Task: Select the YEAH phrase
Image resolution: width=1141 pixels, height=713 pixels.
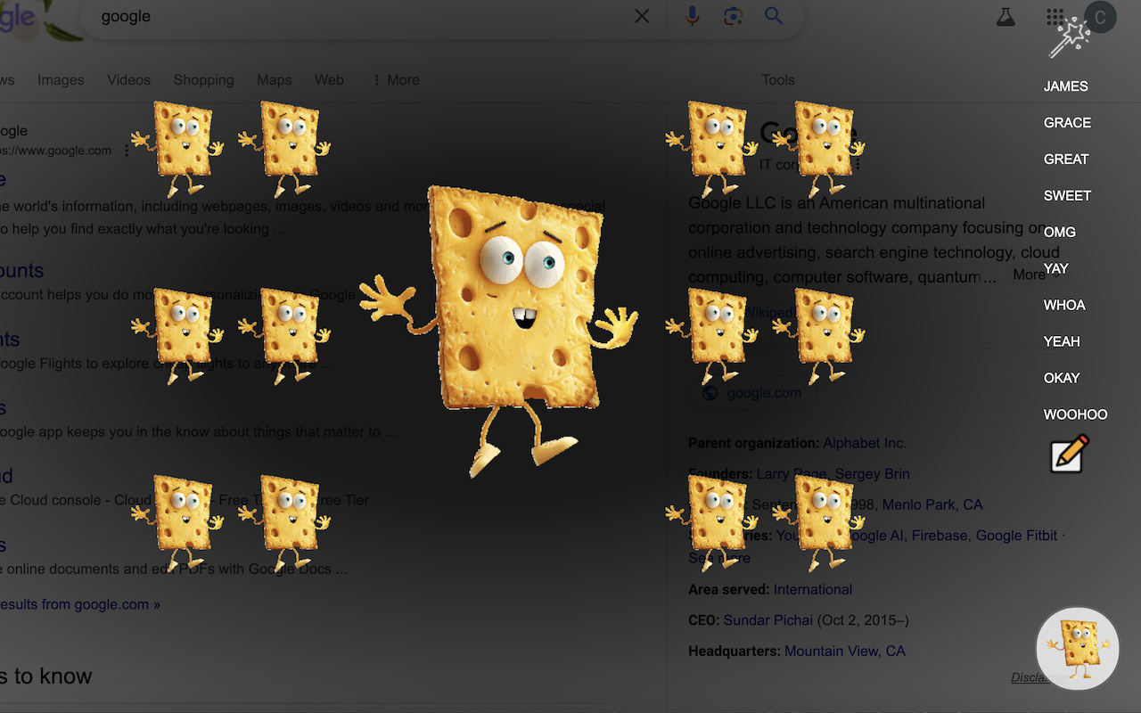Action: point(1062,342)
